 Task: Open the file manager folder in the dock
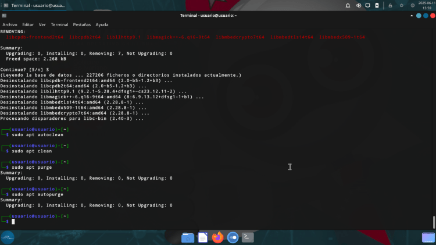(x=188, y=237)
